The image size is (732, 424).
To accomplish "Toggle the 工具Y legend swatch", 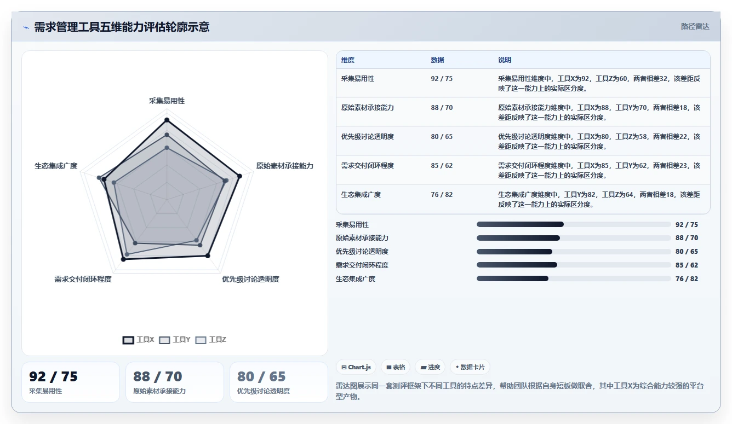I will coord(164,340).
